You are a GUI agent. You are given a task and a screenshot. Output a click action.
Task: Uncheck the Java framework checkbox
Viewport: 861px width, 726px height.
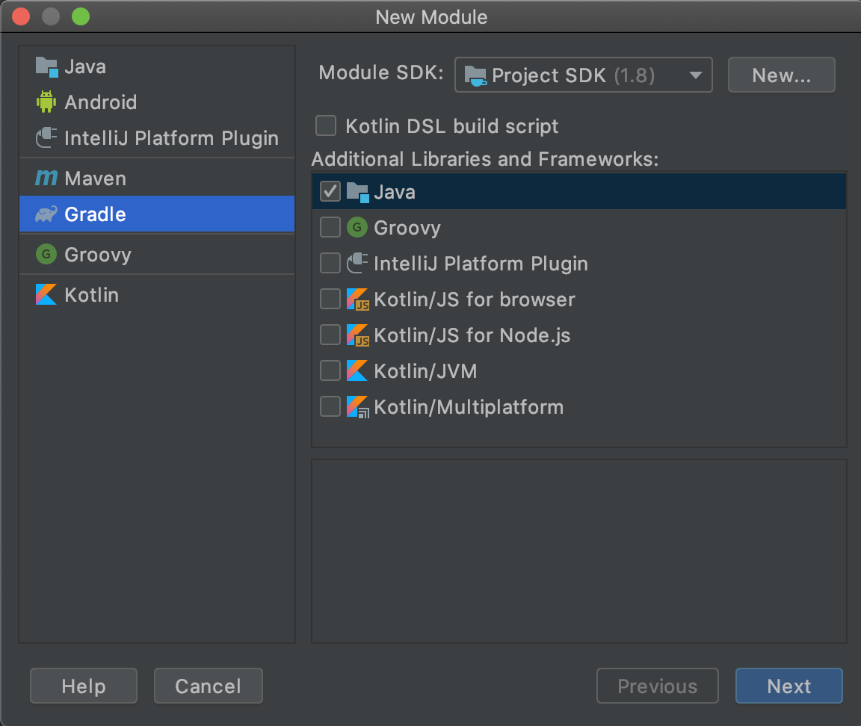(330, 191)
